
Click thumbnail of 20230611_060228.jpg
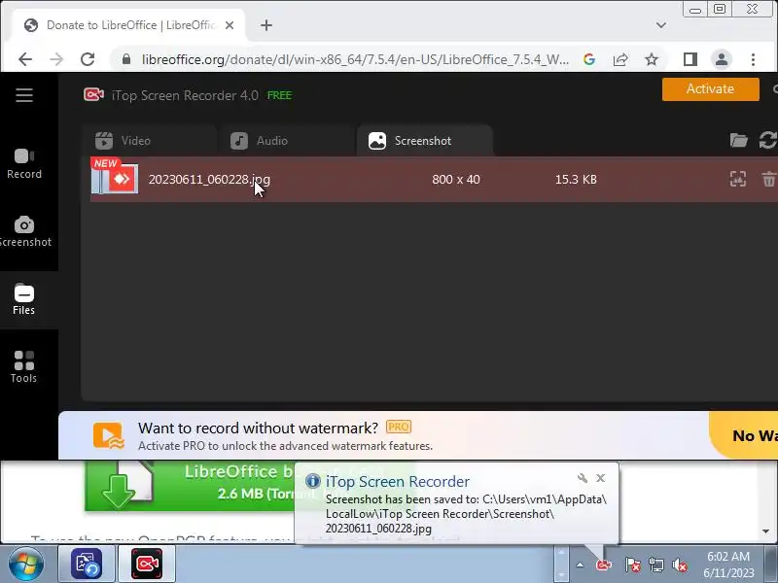pos(115,179)
